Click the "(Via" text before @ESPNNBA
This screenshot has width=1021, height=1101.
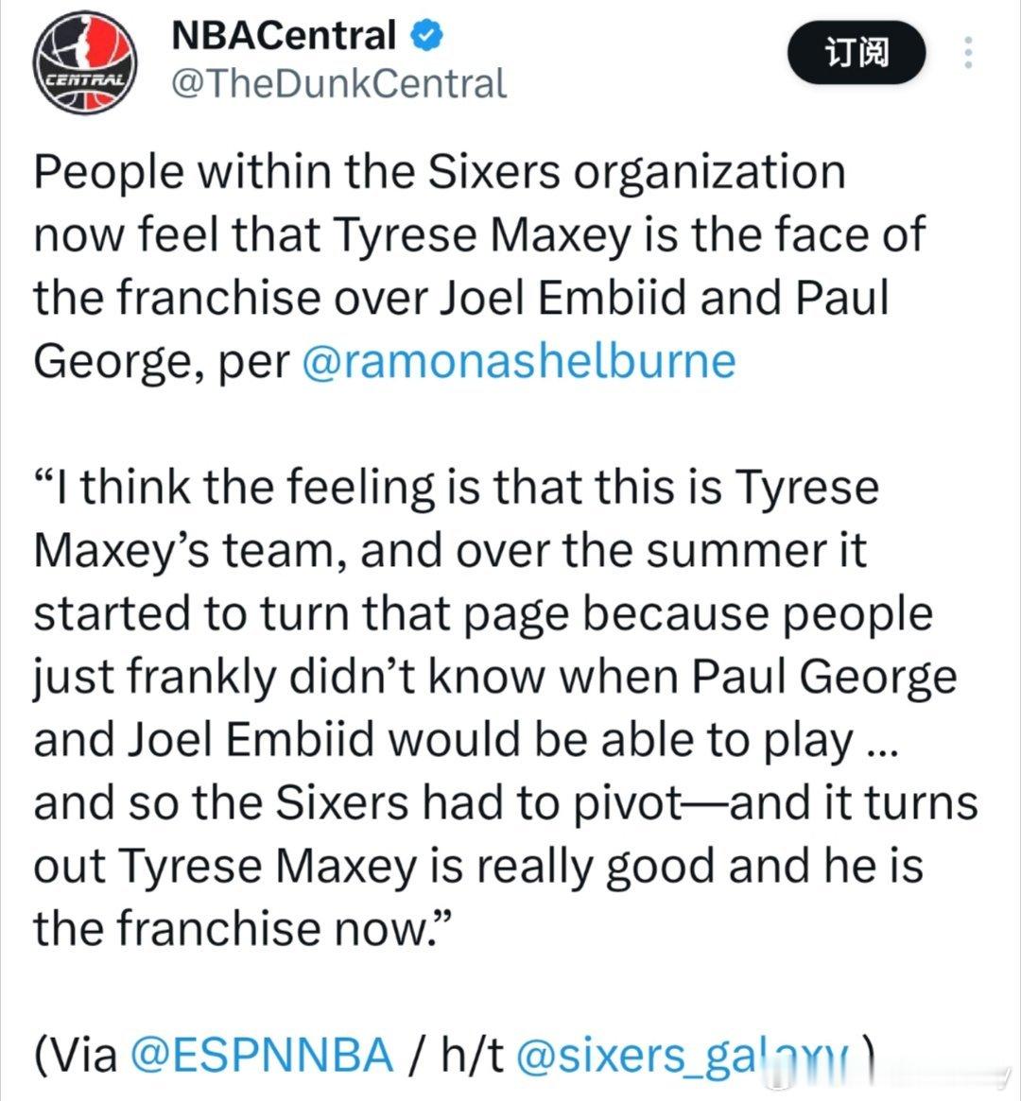click(76, 1054)
